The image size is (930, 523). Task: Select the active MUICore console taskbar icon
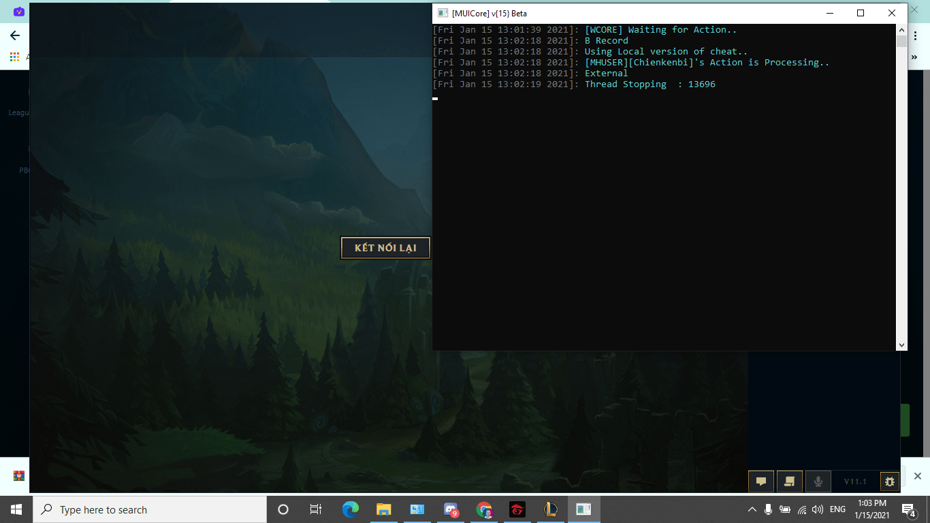(x=584, y=509)
